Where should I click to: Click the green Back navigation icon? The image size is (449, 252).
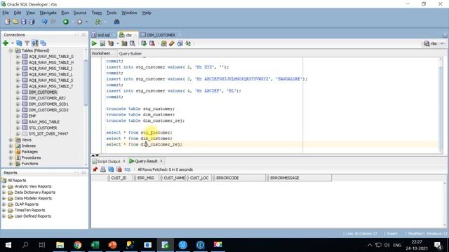click(66, 22)
